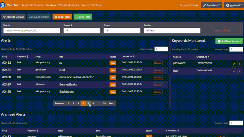Sort Keywords Monitored by Created At arrows
This screenshot has width=244, height=137.
(x=208, y=57)
